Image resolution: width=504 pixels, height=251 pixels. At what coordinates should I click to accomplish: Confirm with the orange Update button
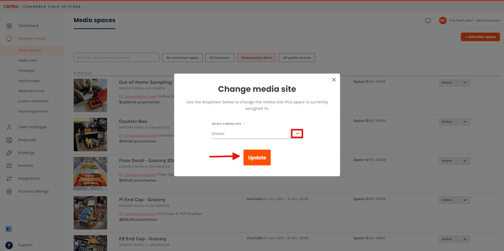257,158
